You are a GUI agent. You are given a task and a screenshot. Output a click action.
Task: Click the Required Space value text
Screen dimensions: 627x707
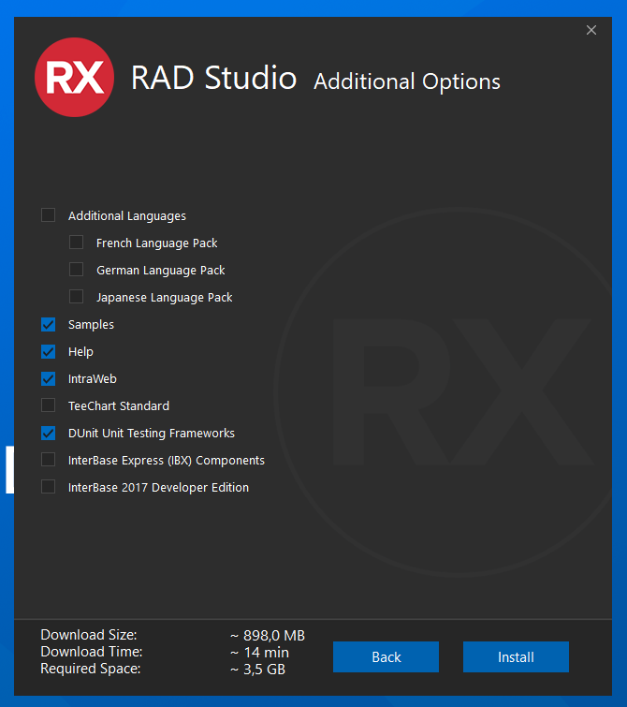[x=257, y=670]
